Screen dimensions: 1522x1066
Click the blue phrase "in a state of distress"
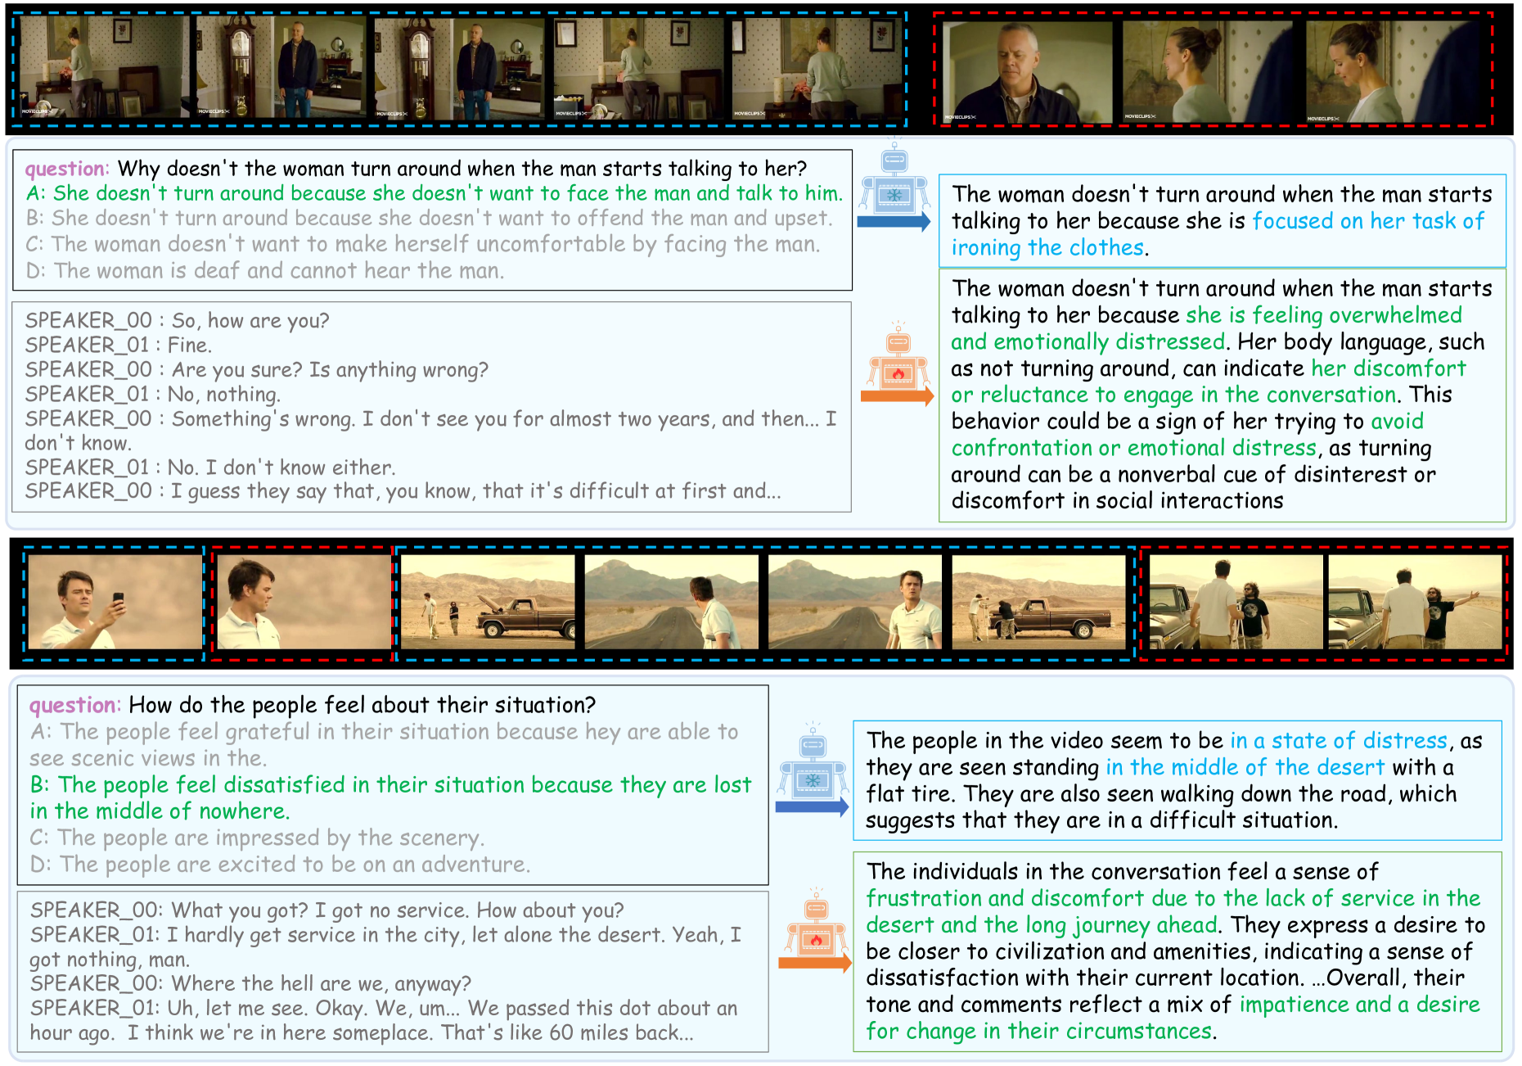coord(1339,740)
